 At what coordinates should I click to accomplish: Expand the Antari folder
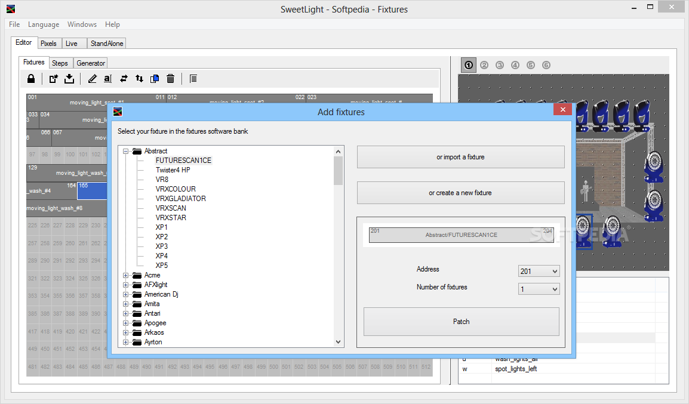pos(125,313)
